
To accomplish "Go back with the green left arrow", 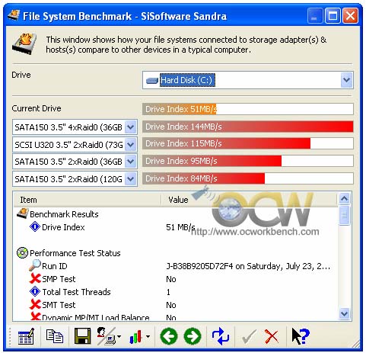I will click(169, 336).
